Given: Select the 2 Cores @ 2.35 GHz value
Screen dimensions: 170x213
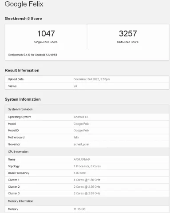Looking at the screenshot, I should [87, 187].
